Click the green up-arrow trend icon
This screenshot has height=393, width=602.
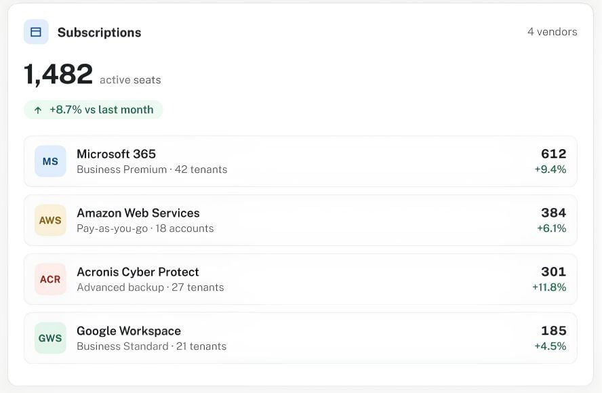click(x=38, y=110)
